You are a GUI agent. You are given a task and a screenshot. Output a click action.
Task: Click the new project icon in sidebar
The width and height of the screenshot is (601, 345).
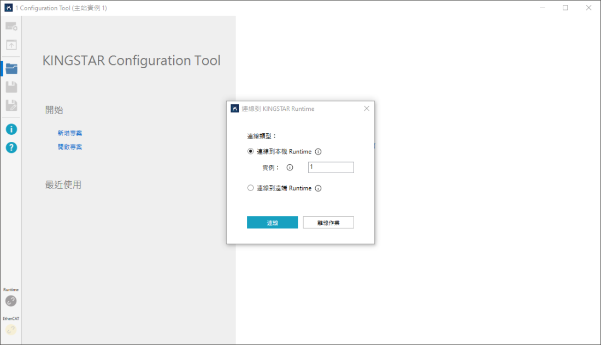tap(11, 26)
